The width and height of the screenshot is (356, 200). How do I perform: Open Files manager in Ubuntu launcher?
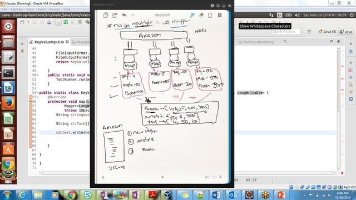tap(8, 42)
